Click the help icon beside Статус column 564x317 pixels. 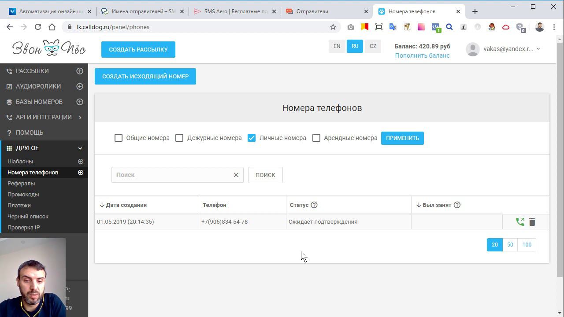(x=314, y=205)
